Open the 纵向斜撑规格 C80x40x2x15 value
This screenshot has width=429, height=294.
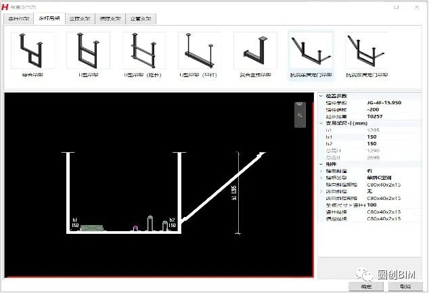pos(384,199)
